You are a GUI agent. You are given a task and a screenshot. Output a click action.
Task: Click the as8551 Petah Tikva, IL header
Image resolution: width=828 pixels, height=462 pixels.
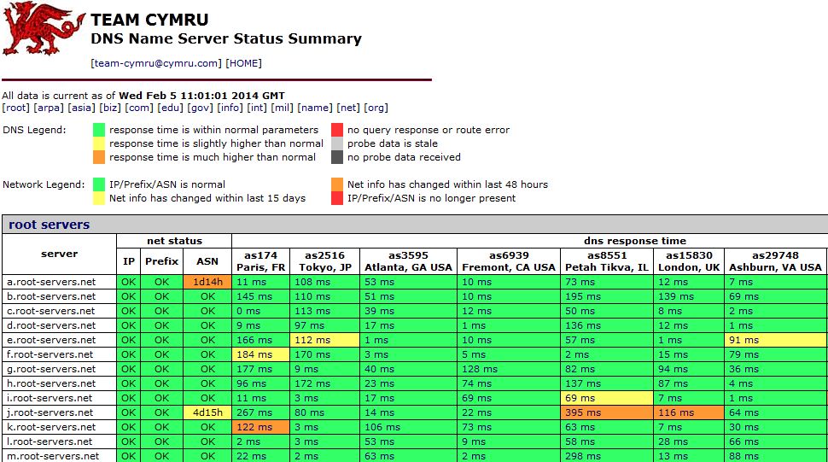click(x=607, y=261)
